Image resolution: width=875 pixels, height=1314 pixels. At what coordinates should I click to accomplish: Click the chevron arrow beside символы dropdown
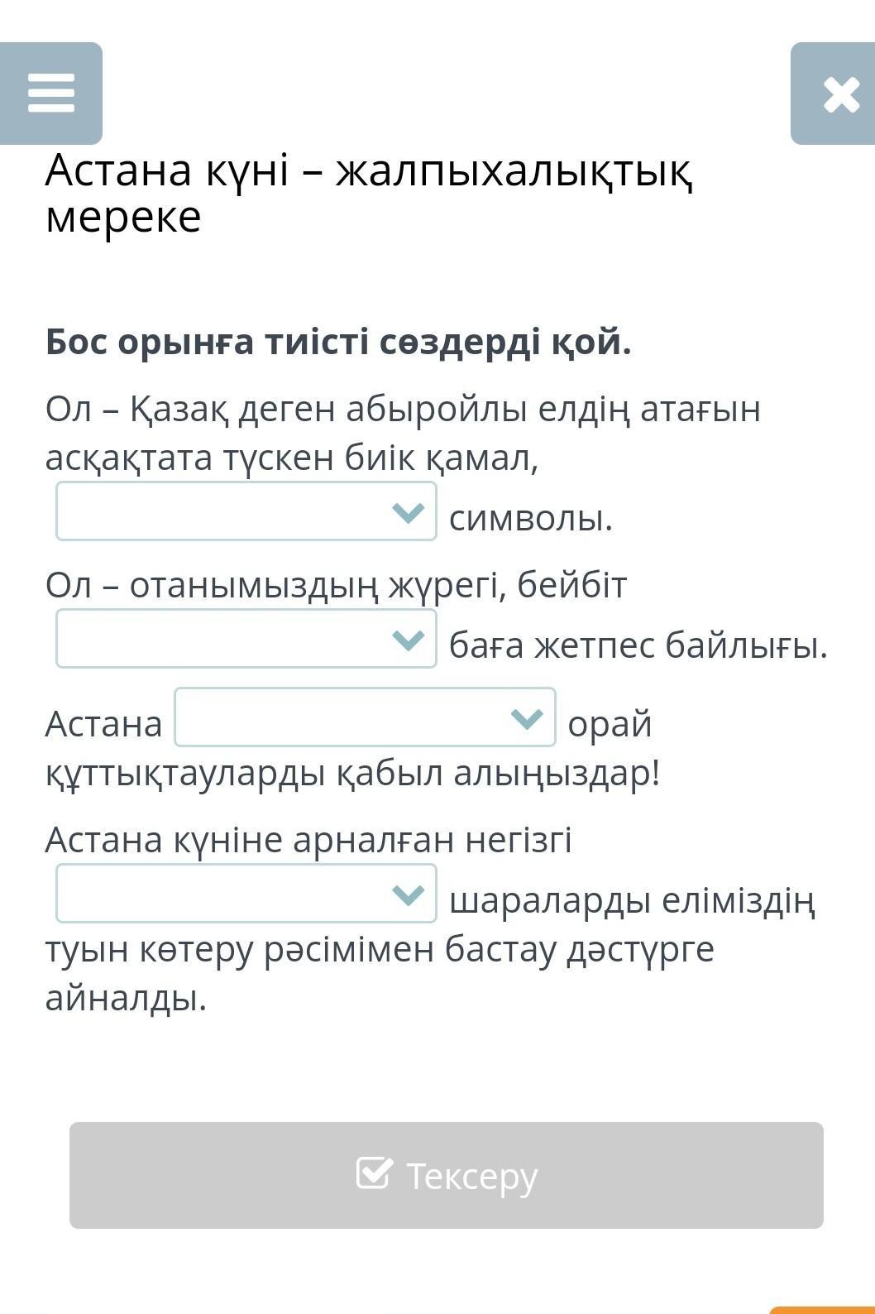point(409,512)
